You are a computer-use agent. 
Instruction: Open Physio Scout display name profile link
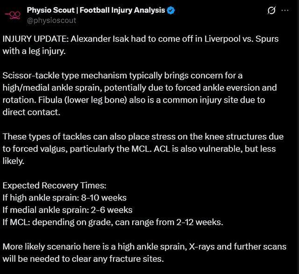[96, 10]
